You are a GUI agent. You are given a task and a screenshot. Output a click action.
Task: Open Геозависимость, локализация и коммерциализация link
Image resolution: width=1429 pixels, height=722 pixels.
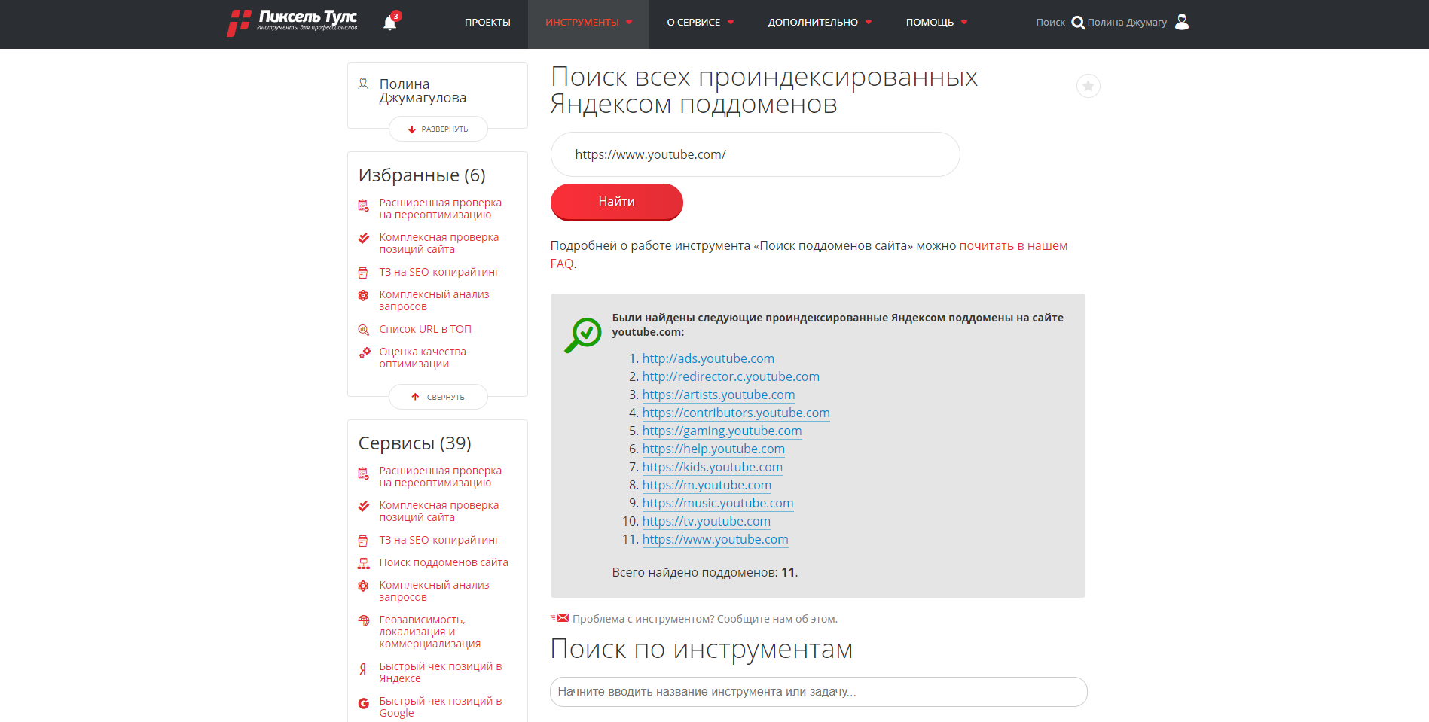(429, 632)
